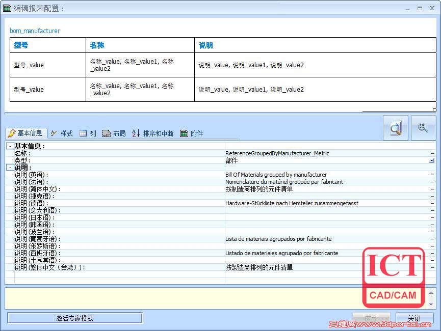Click 'Bill Of Materials grouped by manufacturer' value
The width and height of the screenshot is (441, 331).
click(x=276, y=175)
